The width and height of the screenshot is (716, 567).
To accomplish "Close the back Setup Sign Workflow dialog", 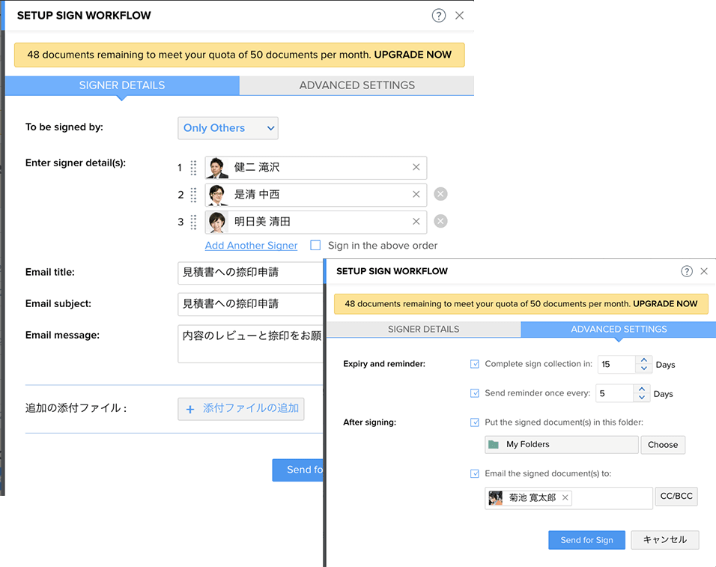I will click(x=459, y=16).
